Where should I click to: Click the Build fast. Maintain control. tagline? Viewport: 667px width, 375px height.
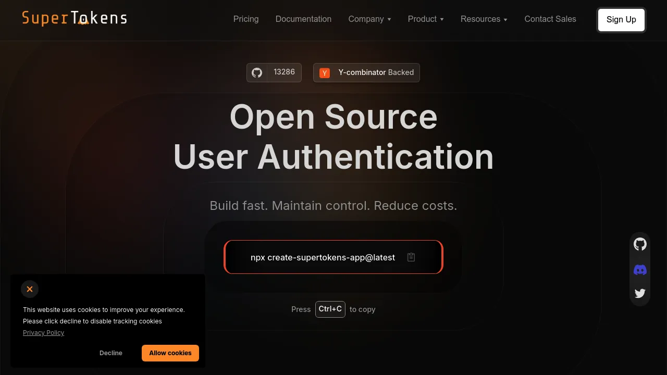(x=333, y=206)
